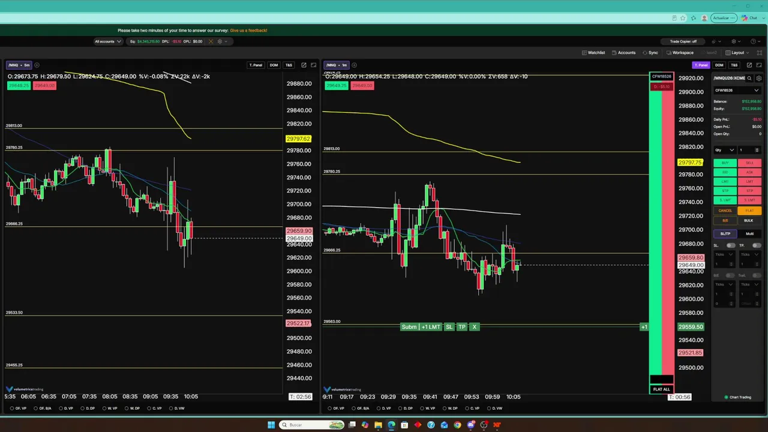Maximize the right 1m chart panel
The width and height of the screenshot is (768, 432).
(759, 65)
